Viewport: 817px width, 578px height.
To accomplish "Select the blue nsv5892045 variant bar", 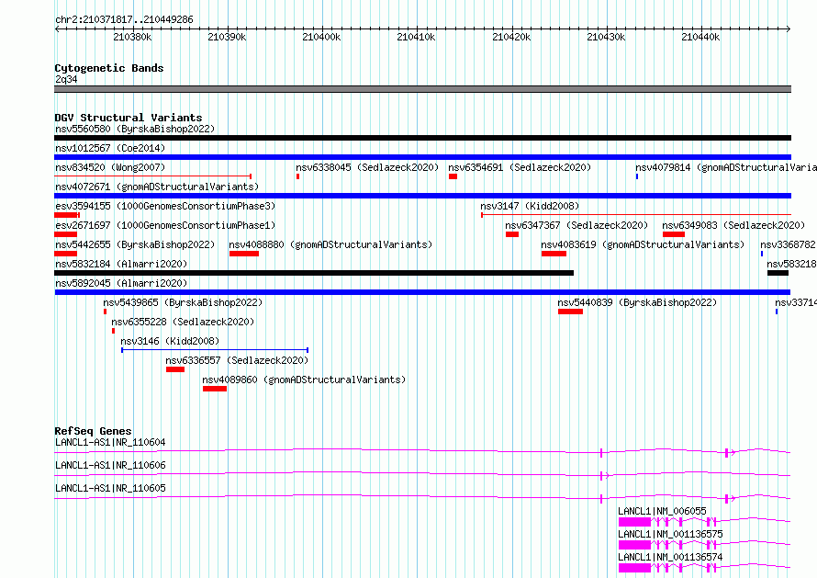I will click(422, 292).
